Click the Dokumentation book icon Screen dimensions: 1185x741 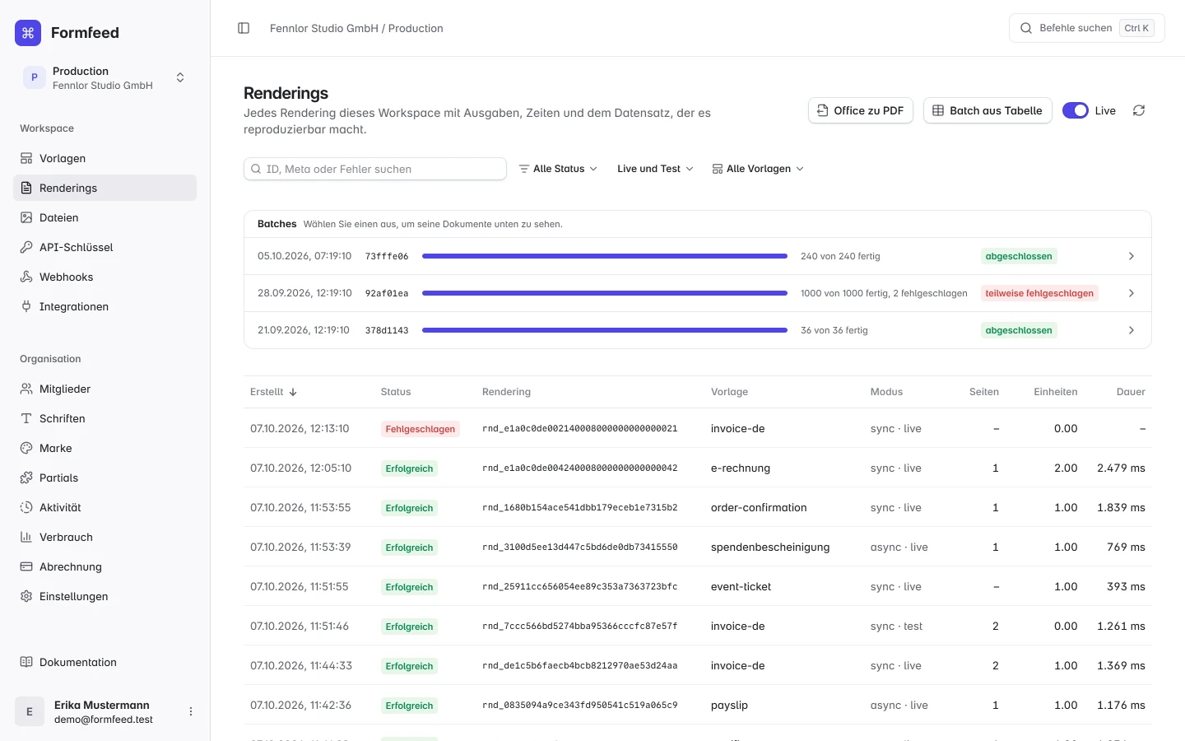pyautogui.click(x=26, y=662)
